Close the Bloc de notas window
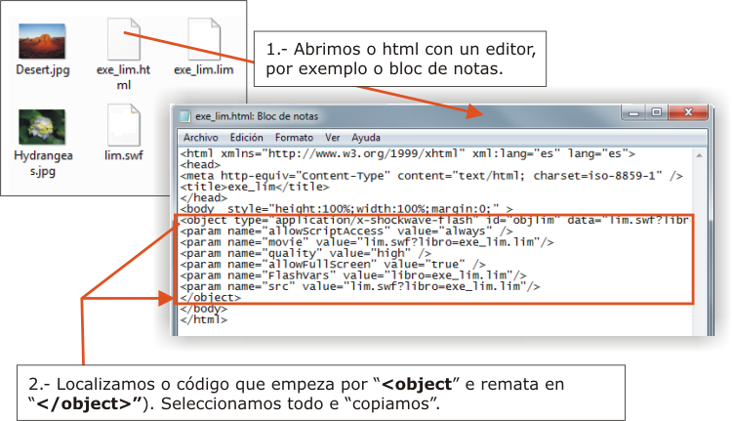Image resolution: width=732 pixels, height=421 pixels. [x=690, y=113]
